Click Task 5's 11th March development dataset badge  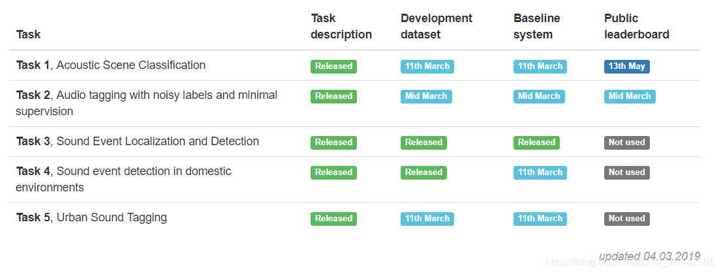pyautogui.click(x=427, y=219)
